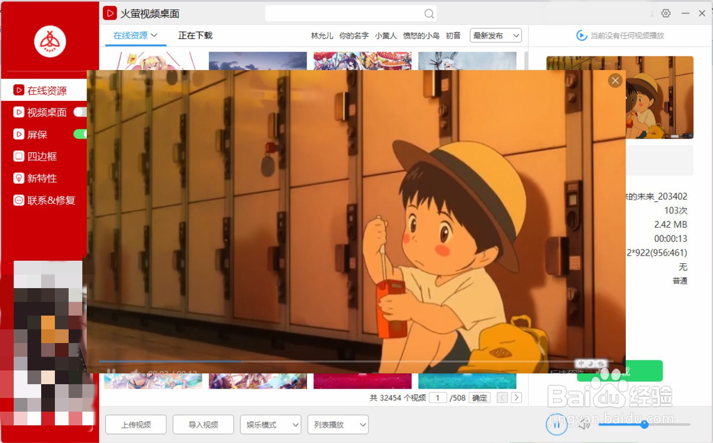Click inside the search input field
Viewport: 713px width, 443px height.
tap(344, 14)
